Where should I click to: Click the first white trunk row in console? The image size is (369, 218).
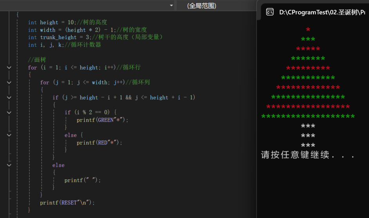coord(308,126)
